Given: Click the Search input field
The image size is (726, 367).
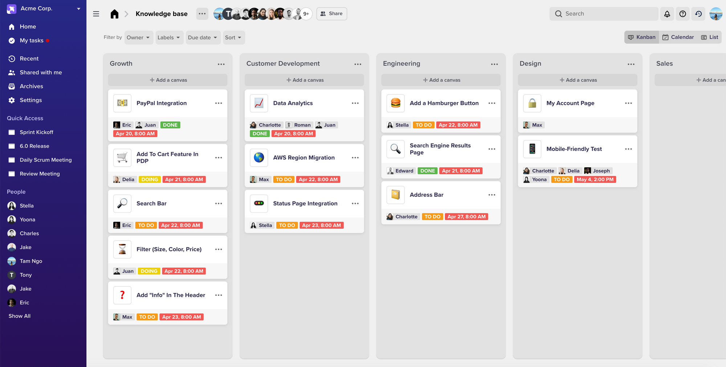Looking at the screenshot, I should [604, 14].
